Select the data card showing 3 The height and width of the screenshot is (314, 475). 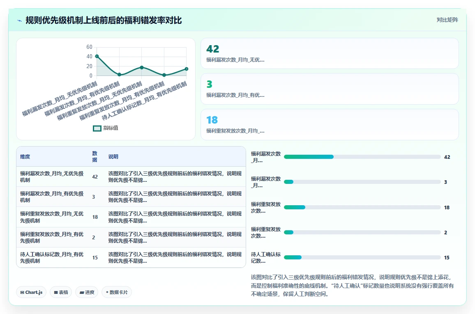(x=330, y=89)
